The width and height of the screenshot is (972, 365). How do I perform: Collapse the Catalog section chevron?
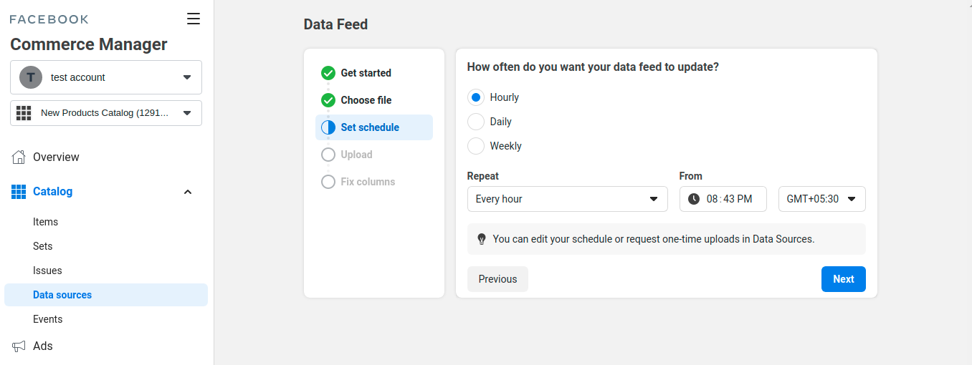(x=188, y=192)
